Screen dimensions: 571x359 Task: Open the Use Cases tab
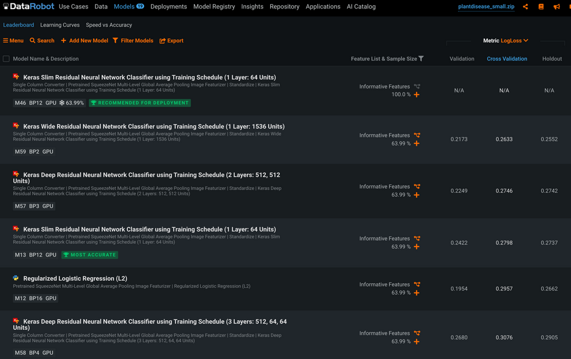point(74,6)
